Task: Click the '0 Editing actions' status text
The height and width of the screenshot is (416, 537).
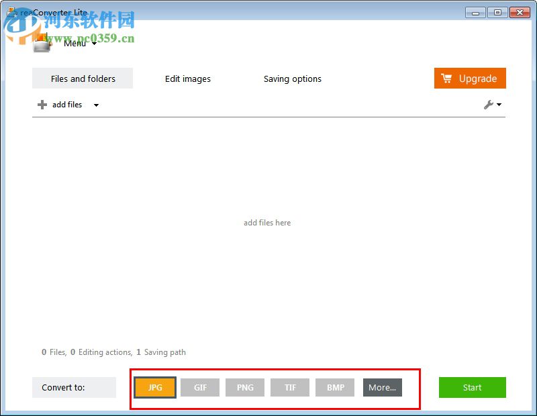Action: click(101, 352)
